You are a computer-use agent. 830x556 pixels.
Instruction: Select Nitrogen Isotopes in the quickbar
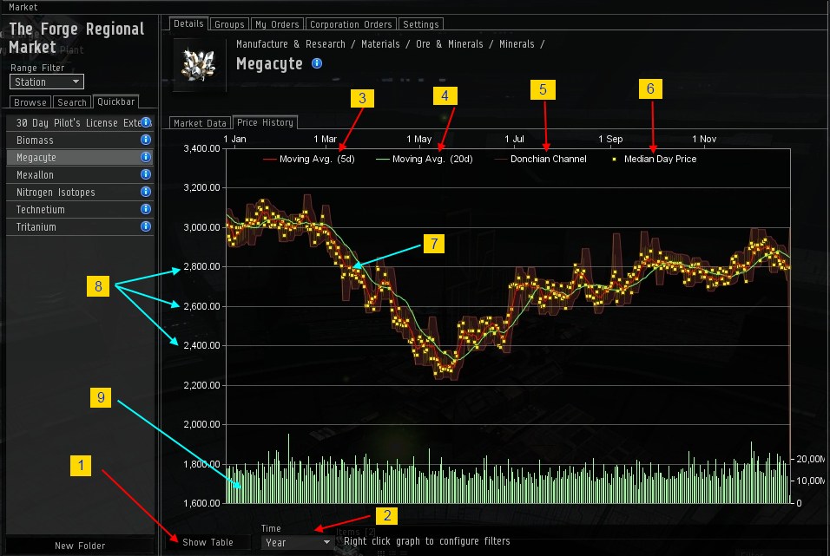tap(80, 192)
